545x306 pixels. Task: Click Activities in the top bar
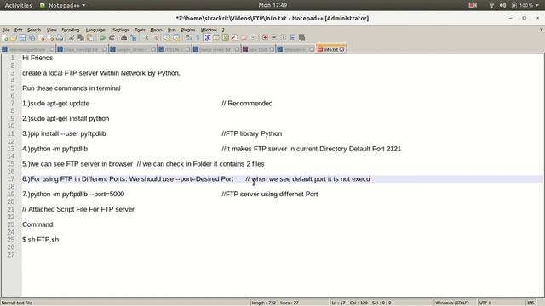(18, 5)
